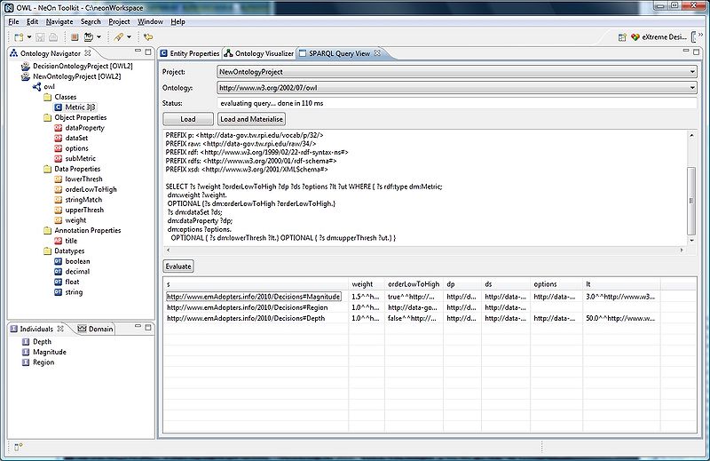This screenshot has width=710, height=461.
Task: Click the Magnitude result cell
Action: (253, 296)
